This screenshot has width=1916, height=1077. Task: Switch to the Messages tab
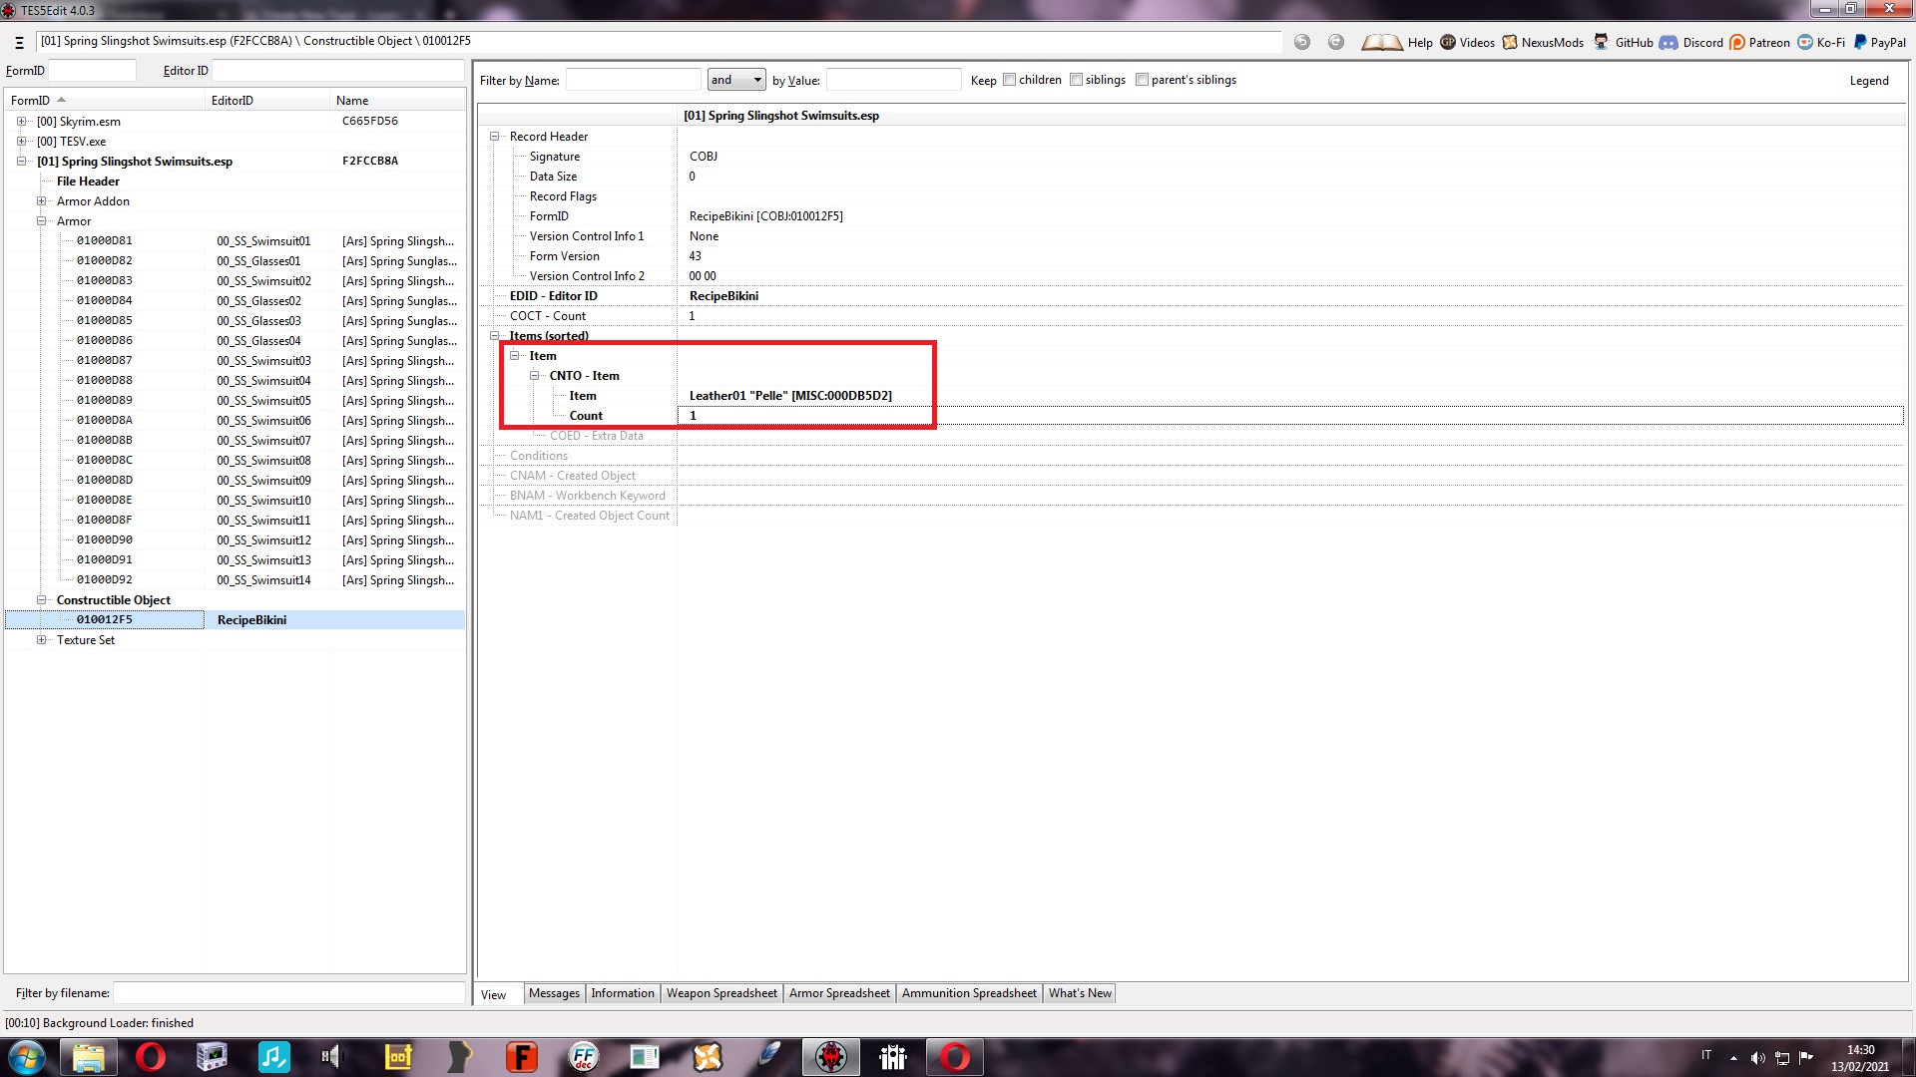[554, 993]
